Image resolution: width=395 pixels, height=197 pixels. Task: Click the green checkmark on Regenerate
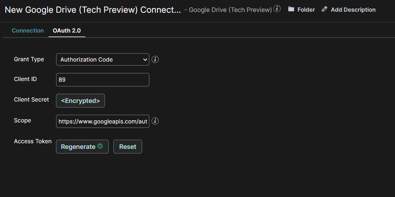click(x=100, y=146)
